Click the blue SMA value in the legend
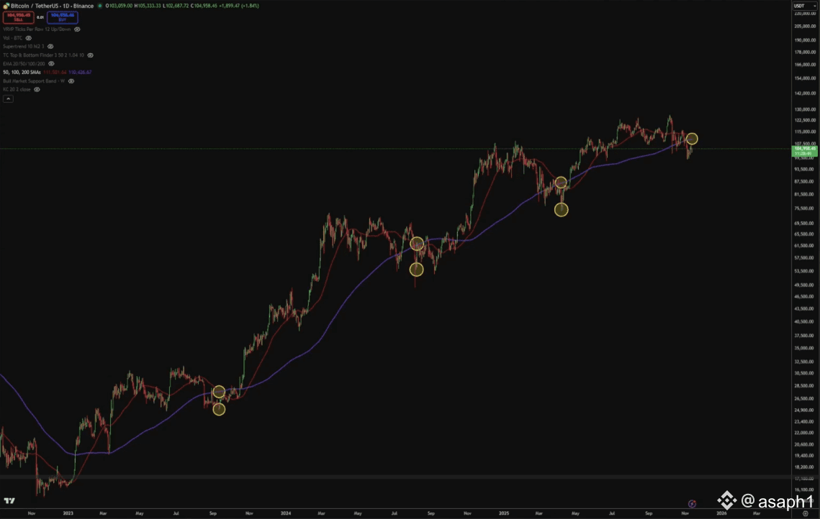This screenshot has width=820, height=519. 80,72
